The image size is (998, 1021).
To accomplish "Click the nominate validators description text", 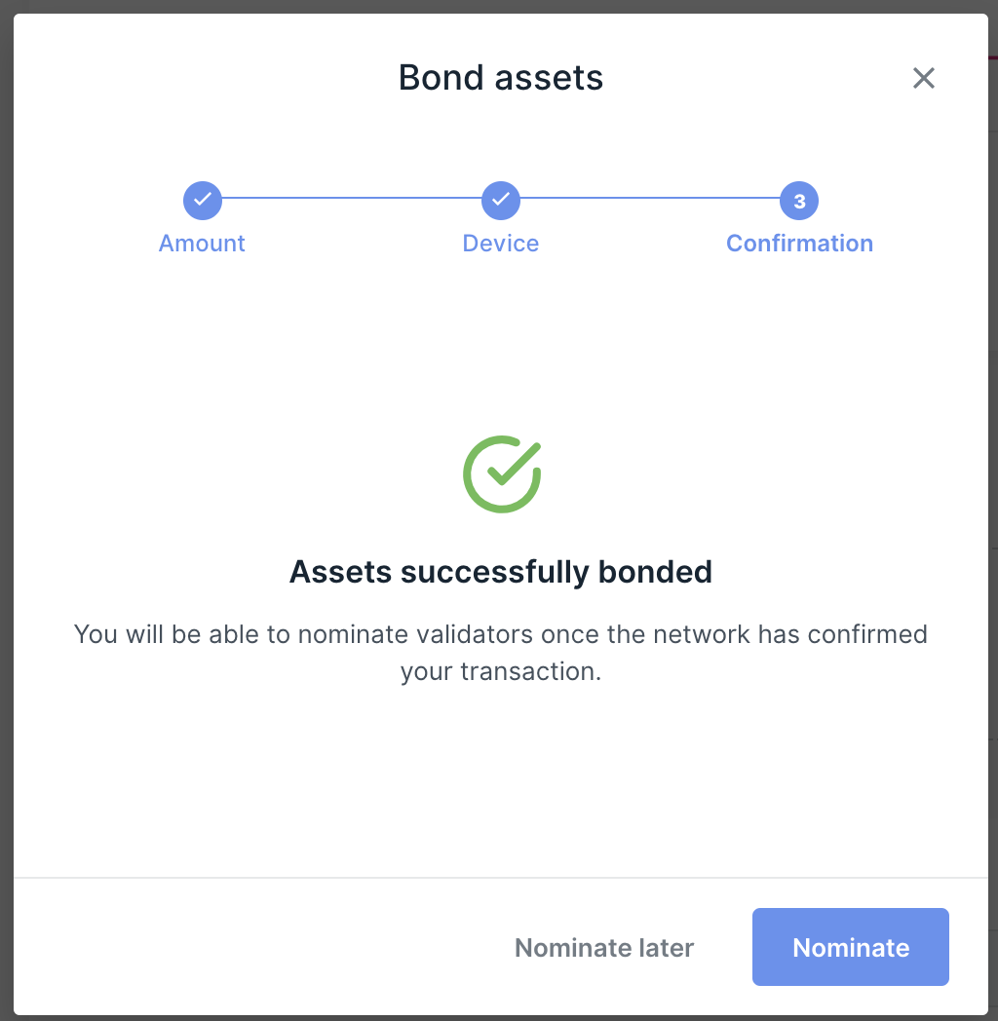I will click(501, 653).
